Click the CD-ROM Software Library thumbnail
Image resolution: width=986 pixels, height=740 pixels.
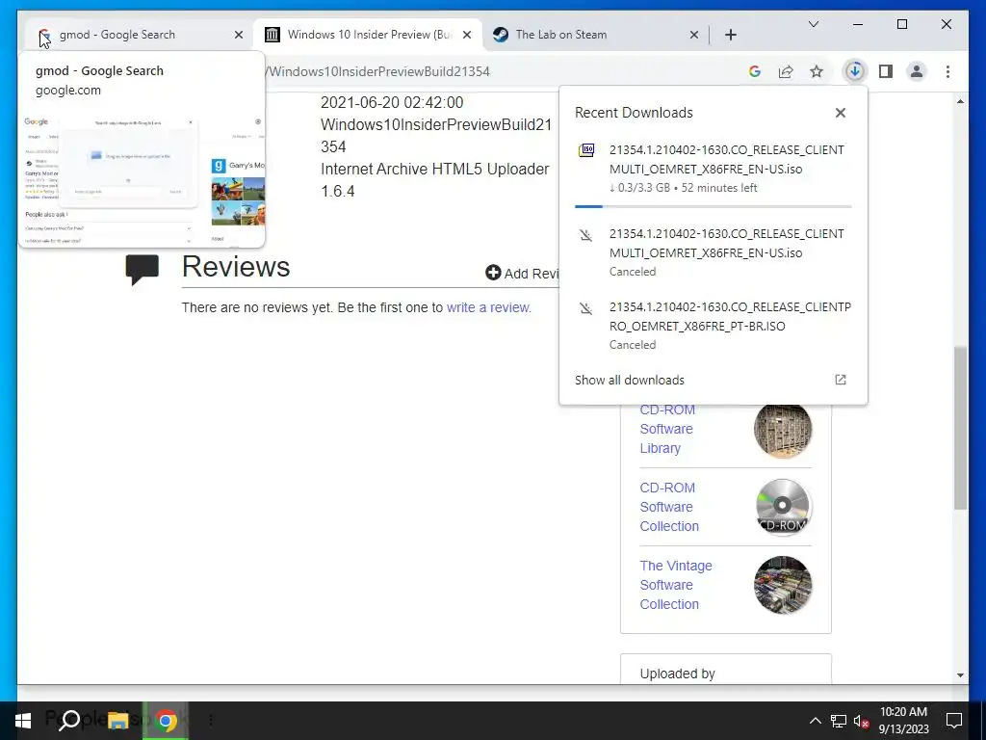click(783, 429)
